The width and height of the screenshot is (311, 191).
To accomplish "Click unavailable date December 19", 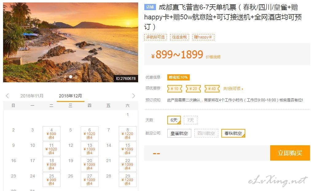I will (70, 161).
